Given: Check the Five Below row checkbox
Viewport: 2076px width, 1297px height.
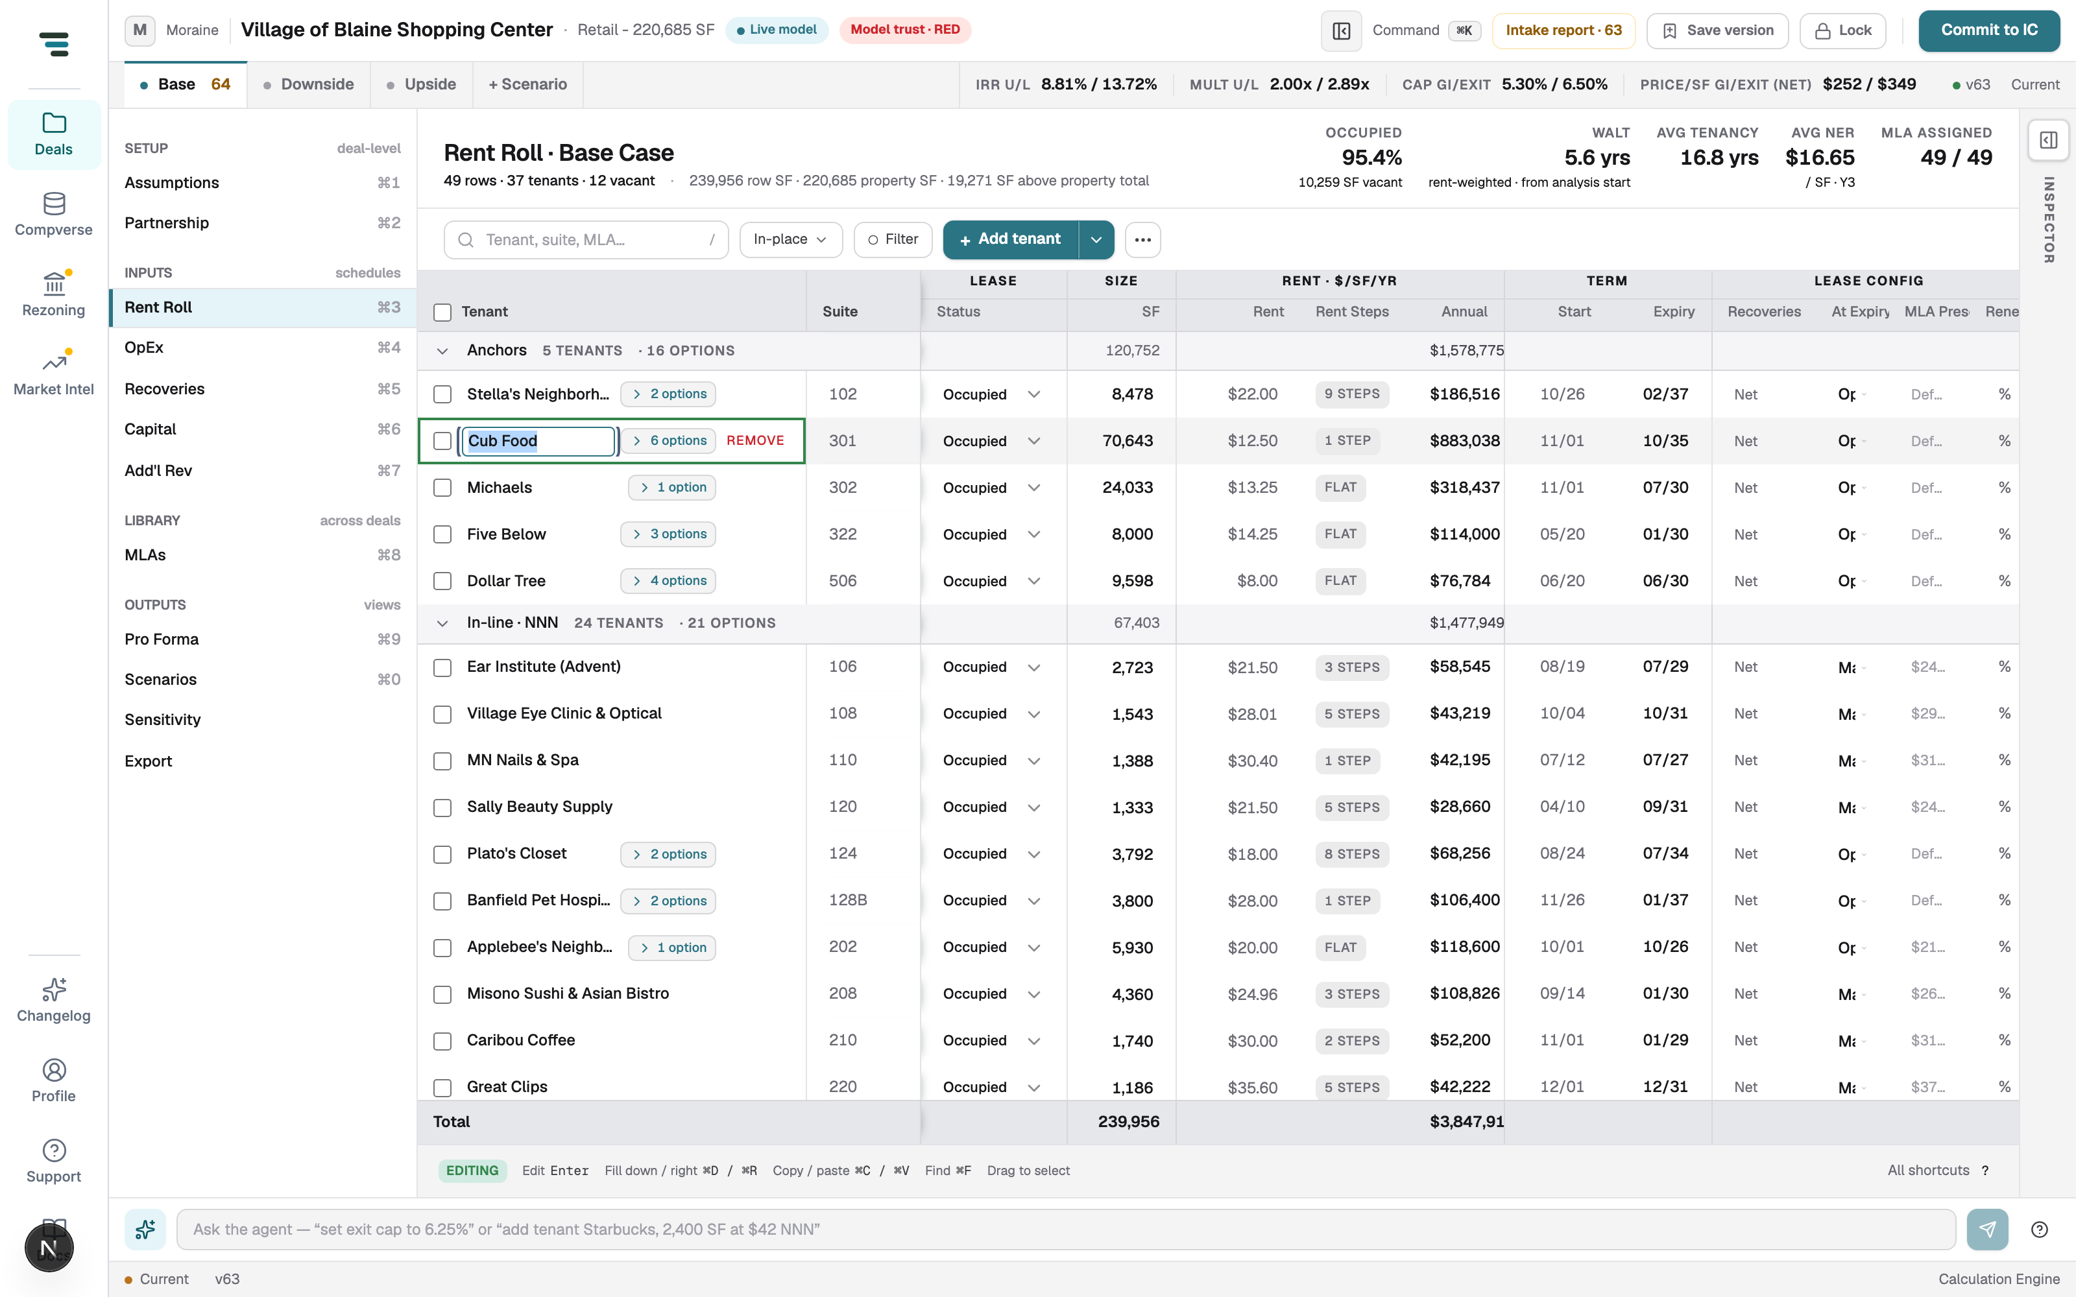Looking at the screenshot, I should tap(442, 534).
